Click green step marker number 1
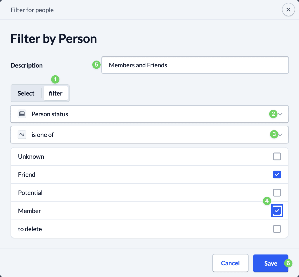 tap(55, 79)
